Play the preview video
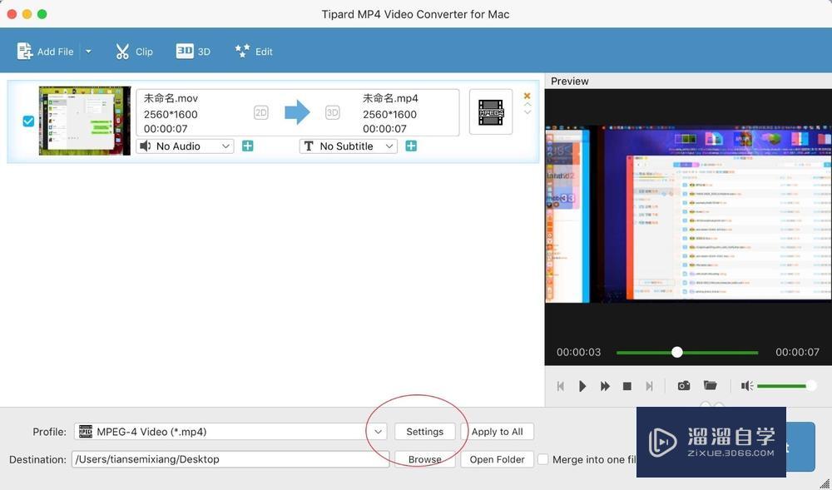832x490 pixels. [582, 386]
